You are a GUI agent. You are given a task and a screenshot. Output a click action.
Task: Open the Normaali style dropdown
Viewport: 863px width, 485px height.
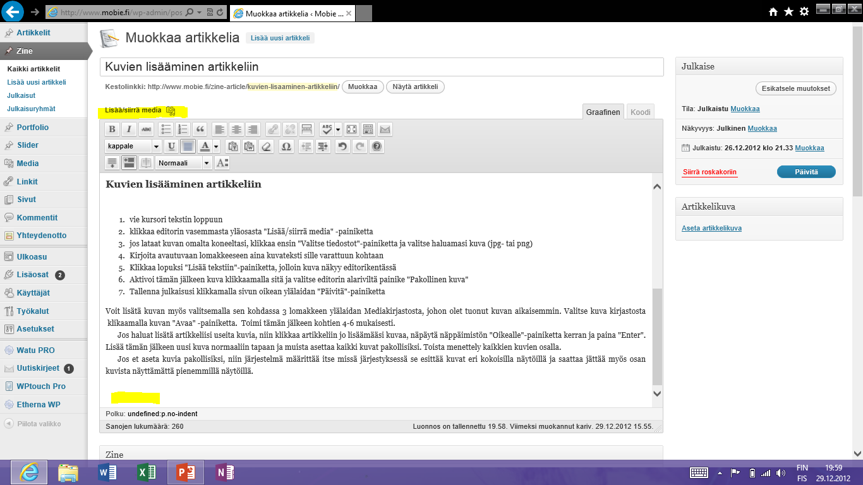(207, 163)
